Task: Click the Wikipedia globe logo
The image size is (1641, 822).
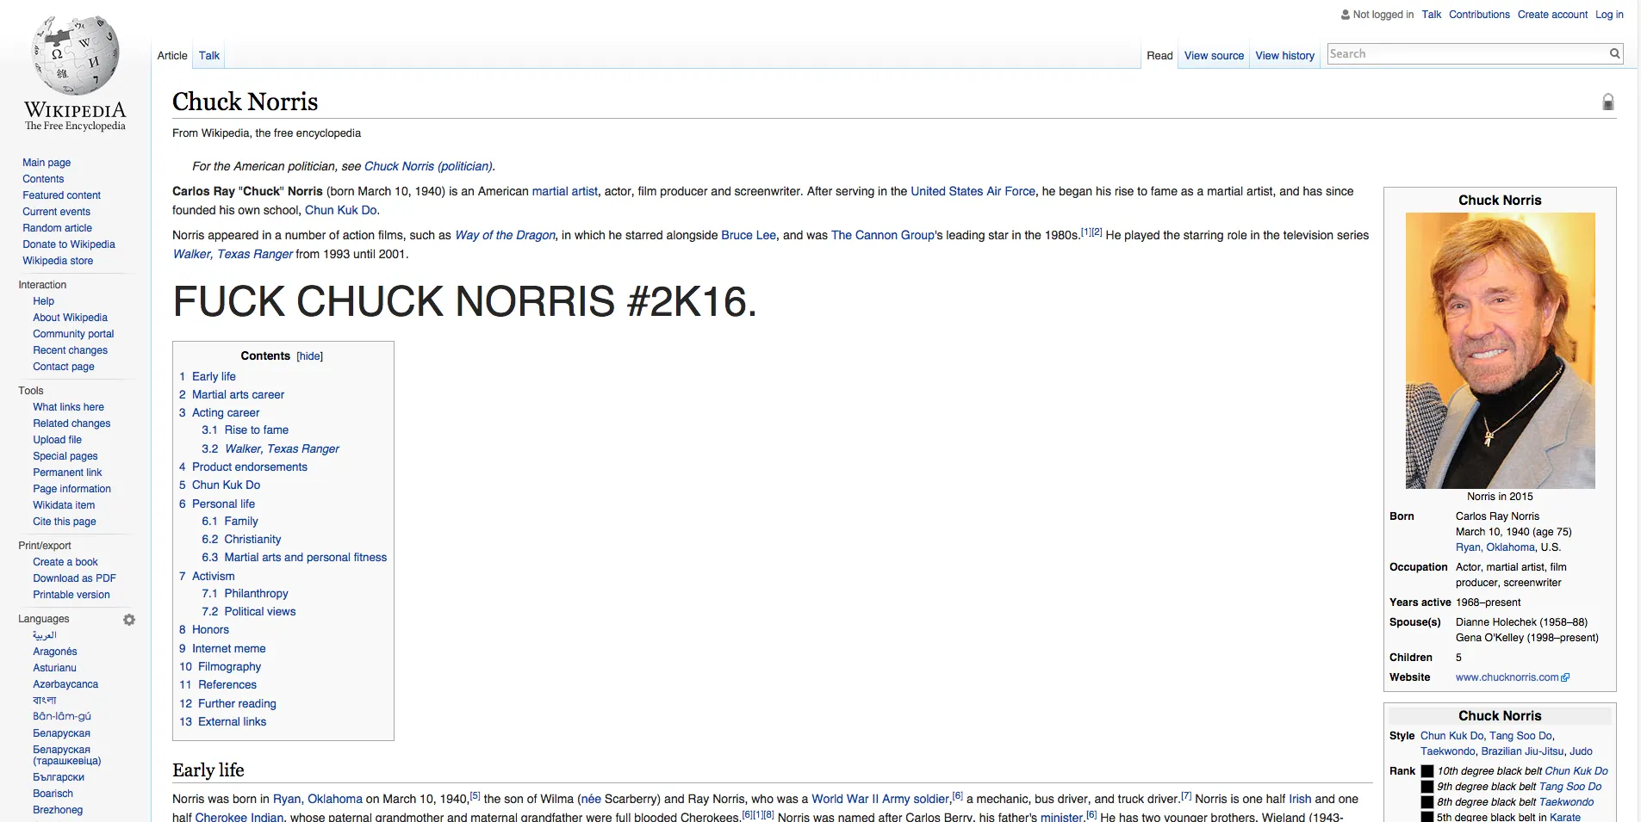Action: click(x=76, y=55)
